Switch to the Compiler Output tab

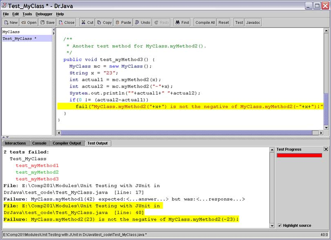pos(67,143)
